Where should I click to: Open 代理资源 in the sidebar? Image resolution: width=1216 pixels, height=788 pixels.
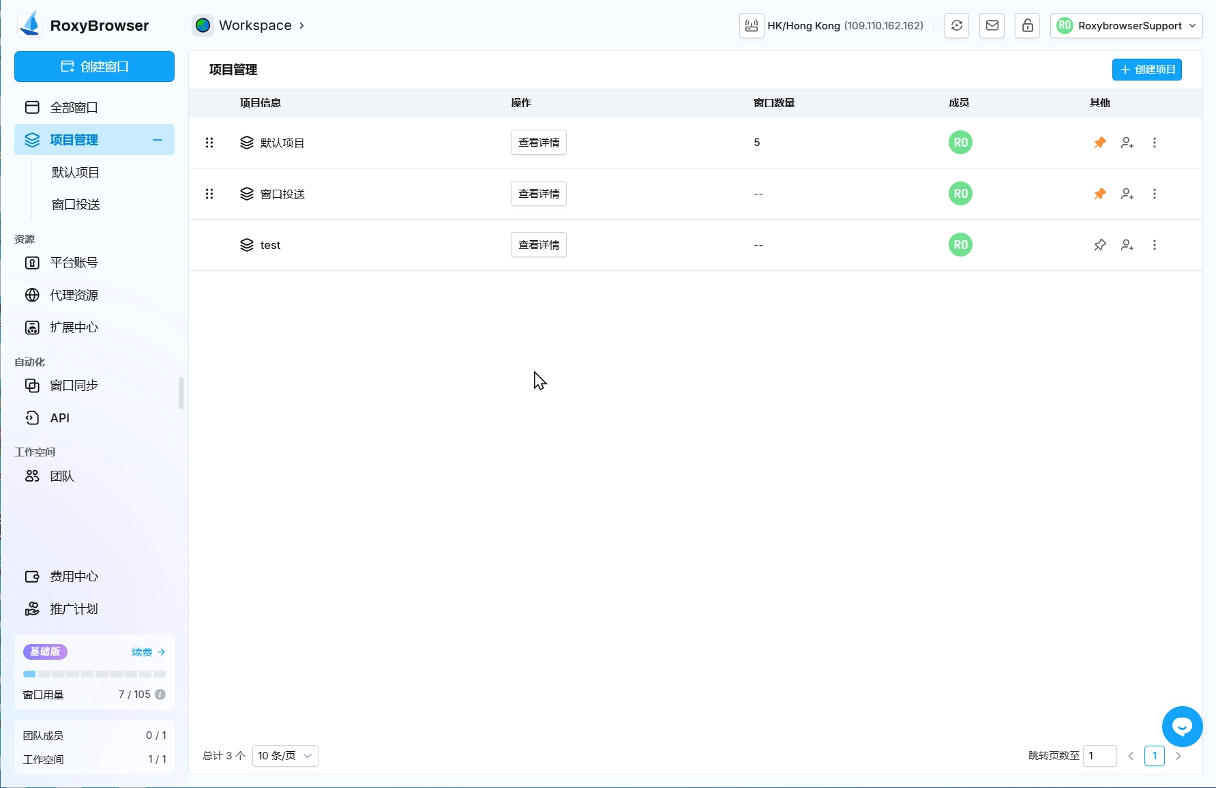coord(74,295)
